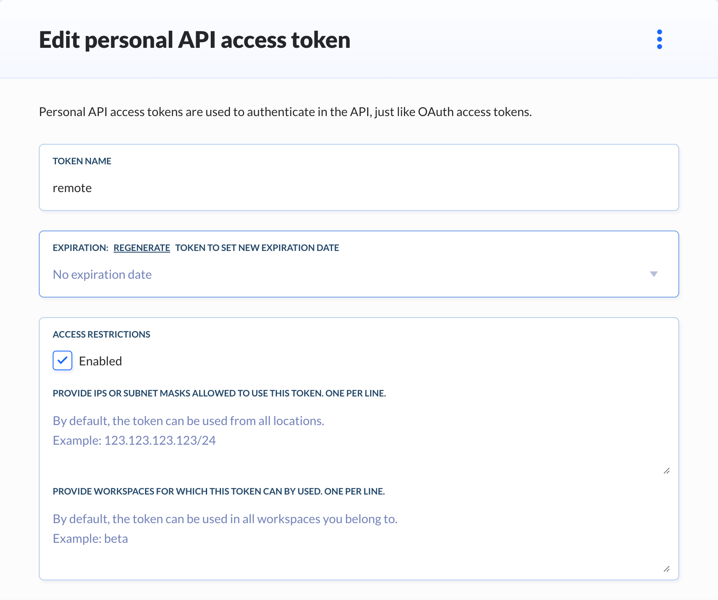The image size is (718, 600).
Task: Open the three-dot more options menu
Action: 659,39
